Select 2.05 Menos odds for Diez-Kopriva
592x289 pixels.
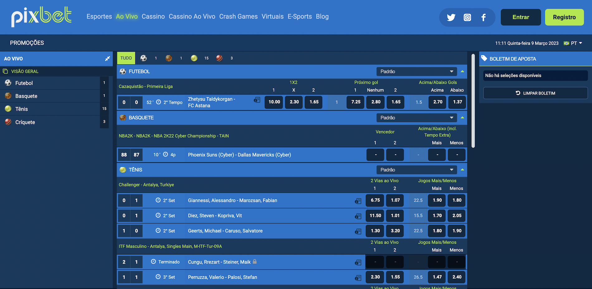tap(457, 216)
